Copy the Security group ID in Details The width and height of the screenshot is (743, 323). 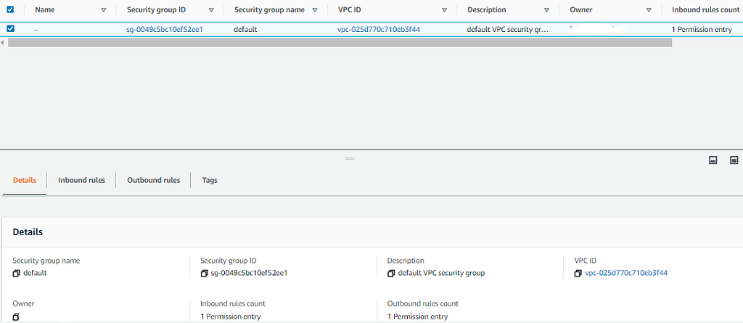[x=204, y=273]
